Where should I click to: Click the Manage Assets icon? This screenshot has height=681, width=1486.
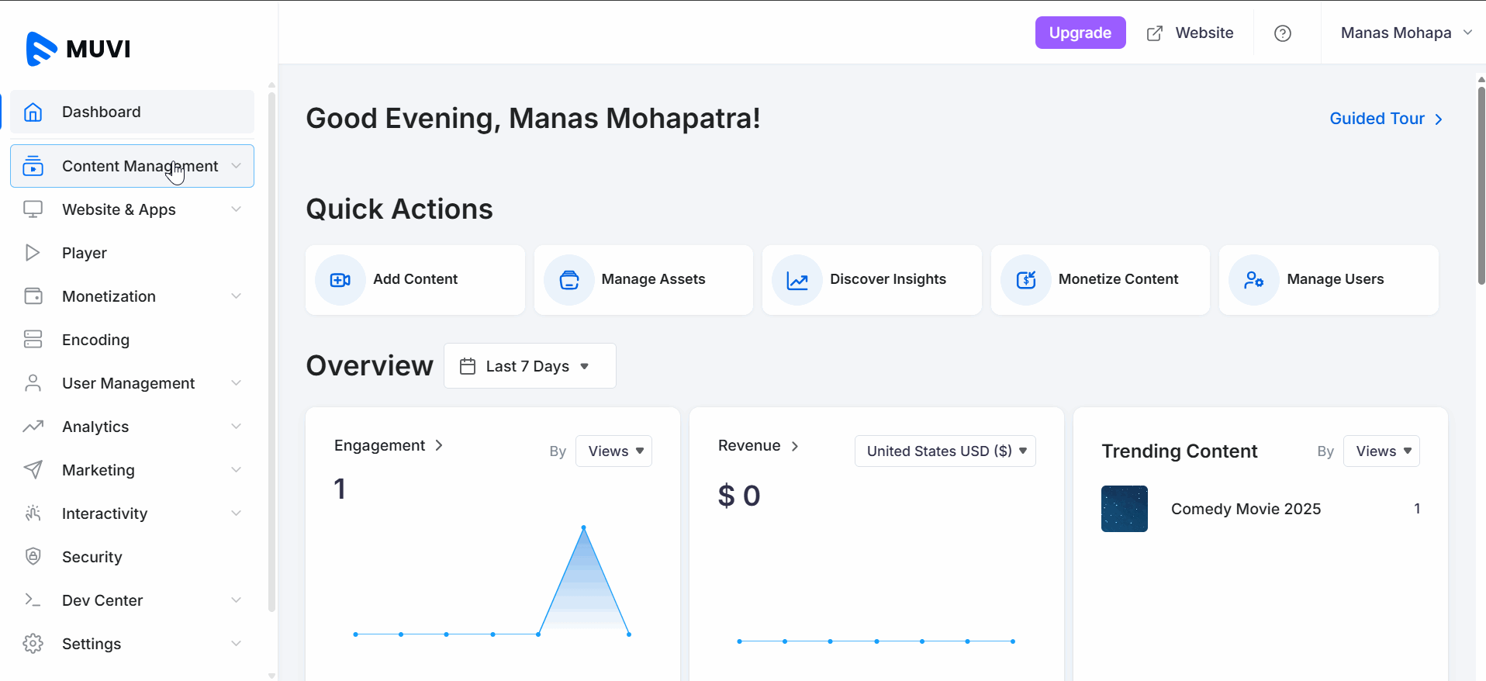tap(568, 280)
